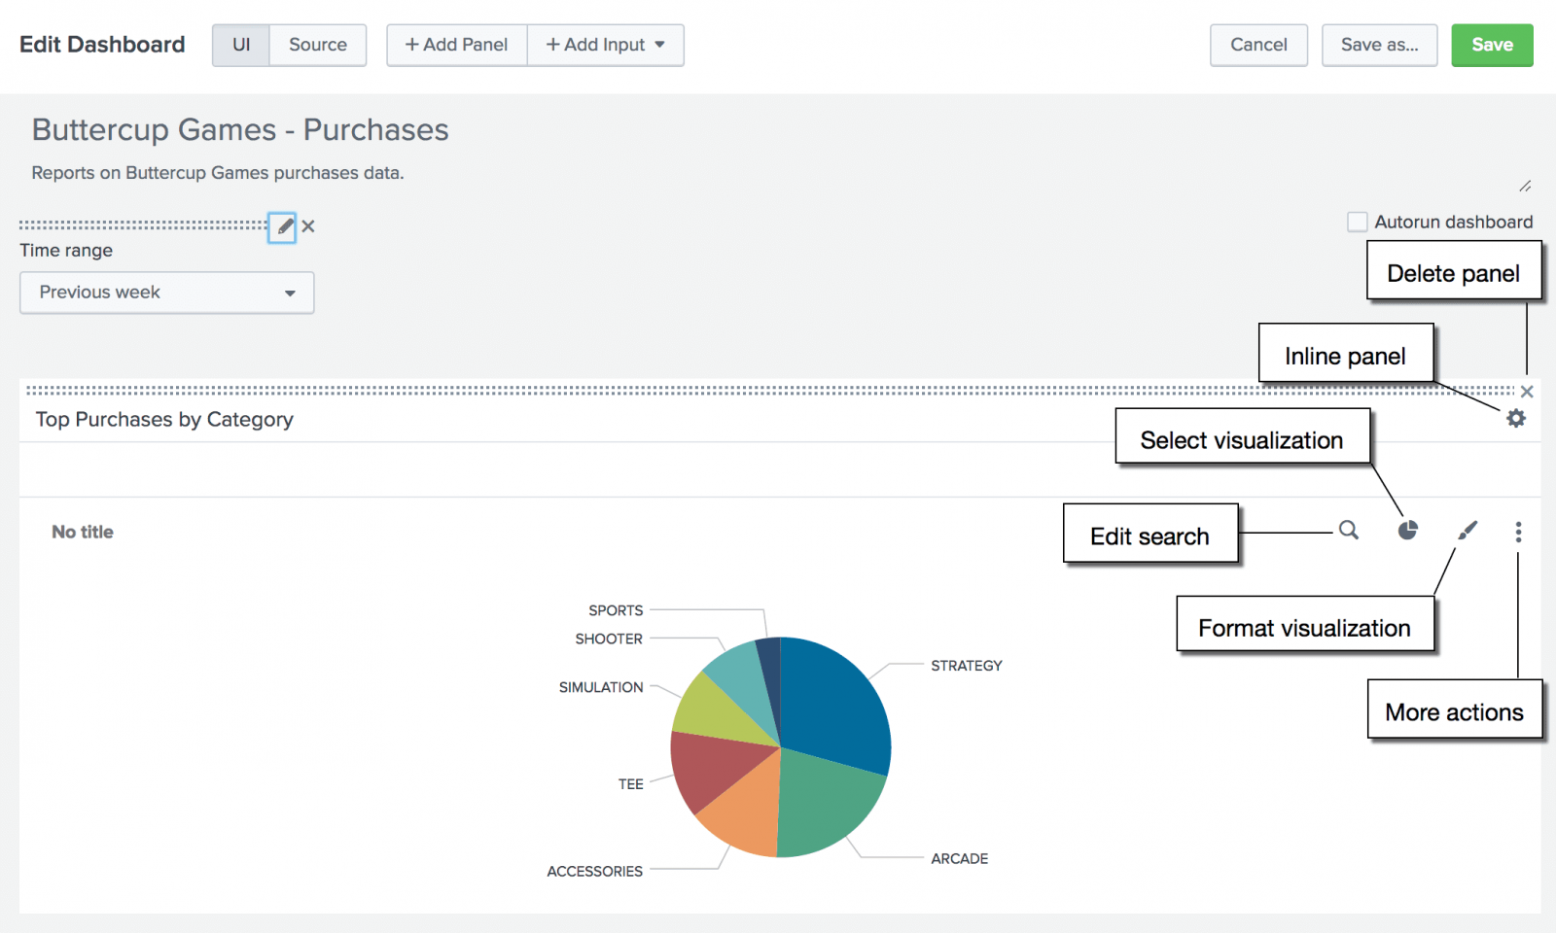Click the panel's dotted drag handle bar
This screenshot has width=1556, height=933.
click(770, 391)
